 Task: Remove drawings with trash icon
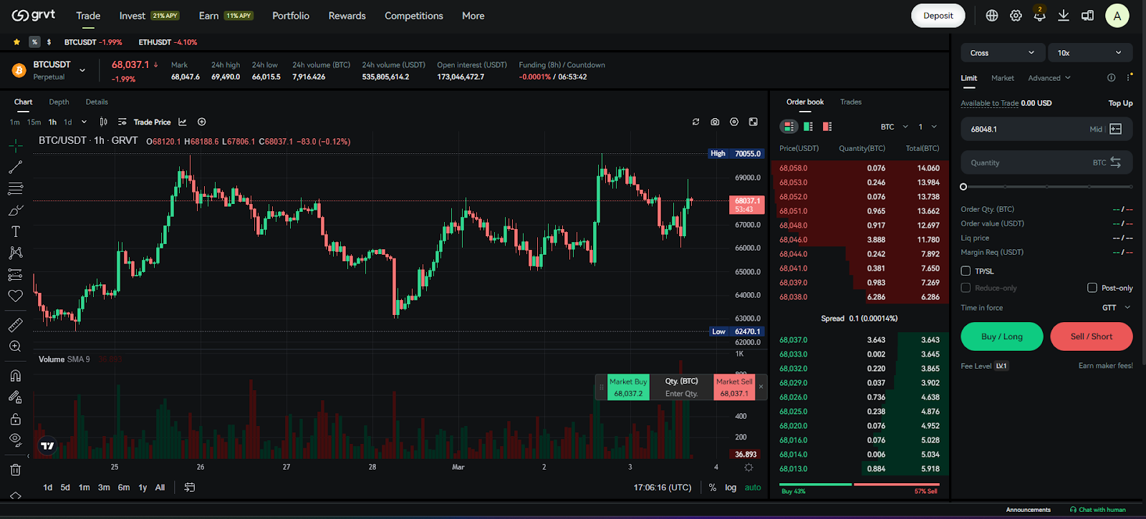(x=15, y=470)
